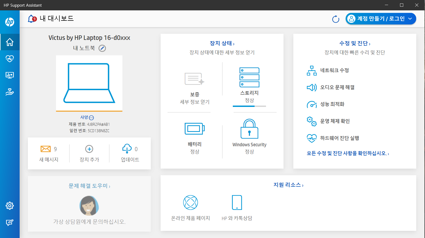Click the 성능 최적화 gauge icon

312,105
